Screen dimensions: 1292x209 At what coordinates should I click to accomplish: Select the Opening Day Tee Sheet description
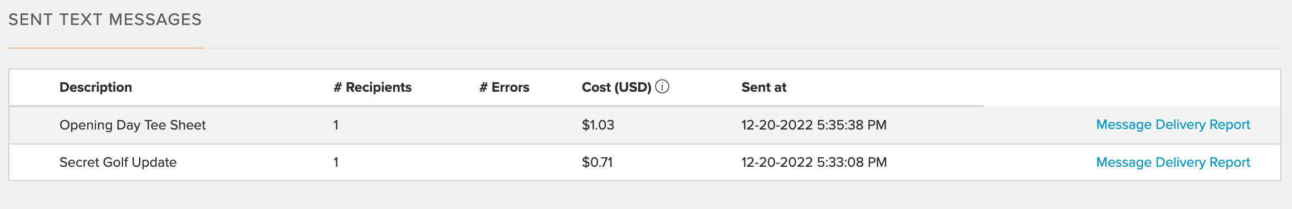pos(133,125)
